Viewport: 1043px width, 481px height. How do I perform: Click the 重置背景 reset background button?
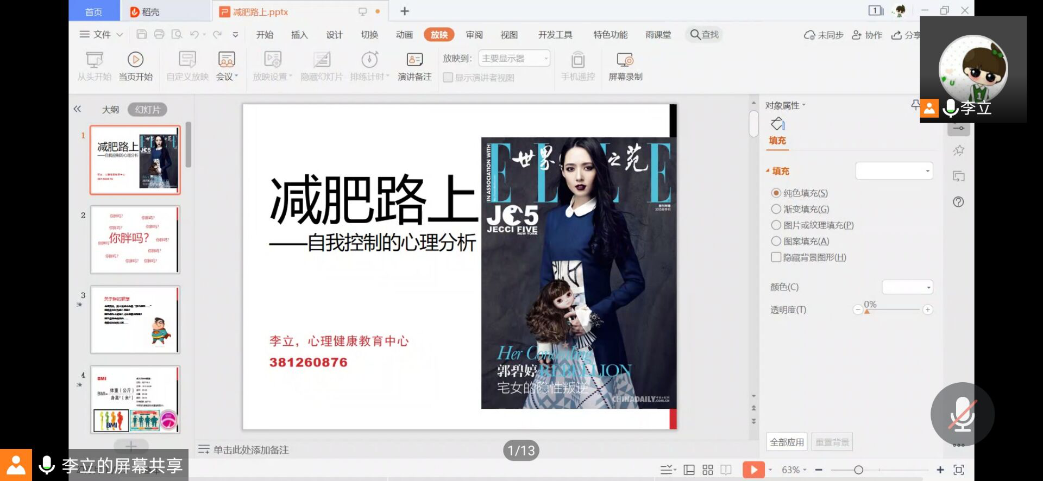pos(832,442)
